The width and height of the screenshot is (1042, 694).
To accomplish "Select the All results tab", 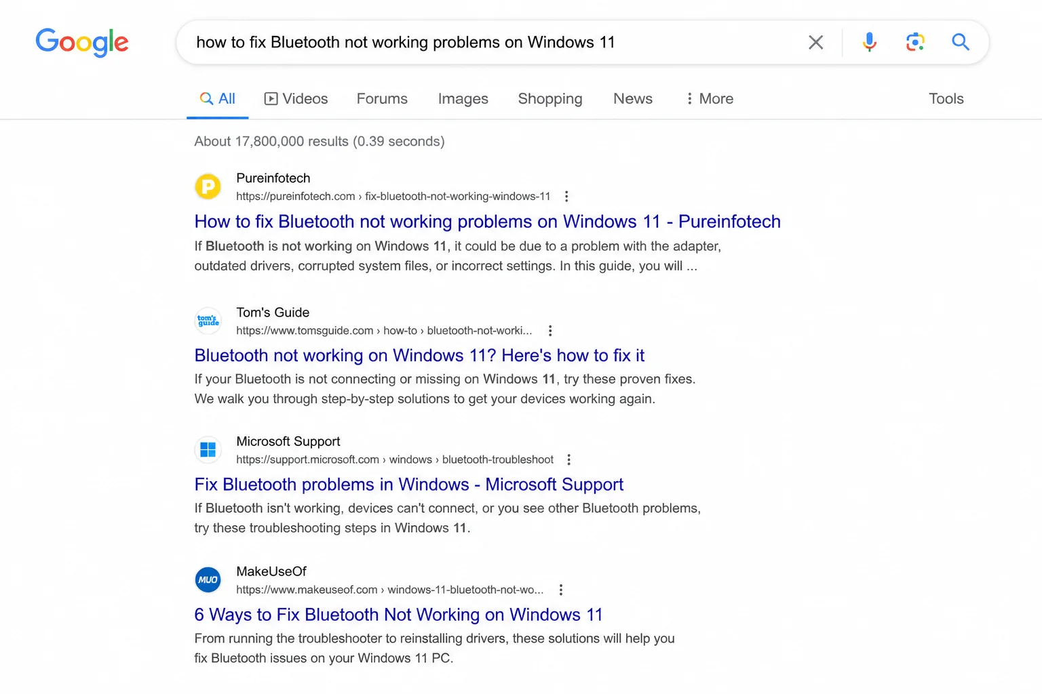I will (217, 99).
